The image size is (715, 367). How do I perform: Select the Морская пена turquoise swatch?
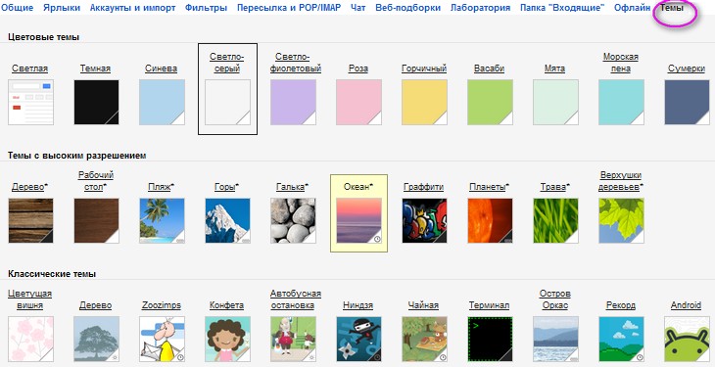coord(622,102)
